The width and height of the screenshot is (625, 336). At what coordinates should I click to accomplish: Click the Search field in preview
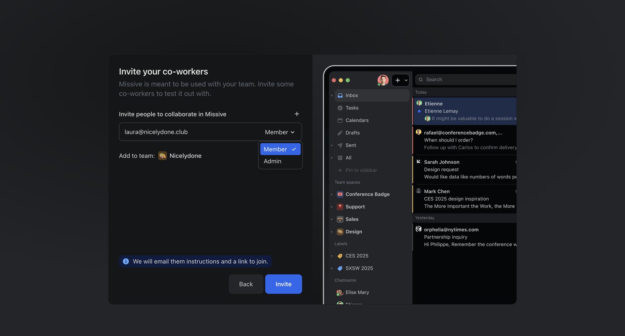coord(466,80)
